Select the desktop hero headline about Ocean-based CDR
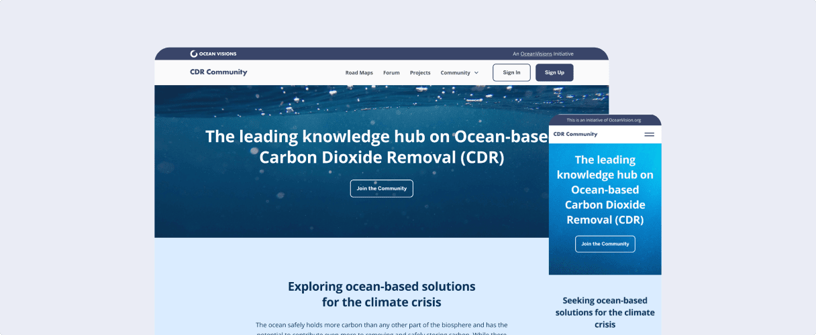816x335 pixels. (x=381, y=147)
